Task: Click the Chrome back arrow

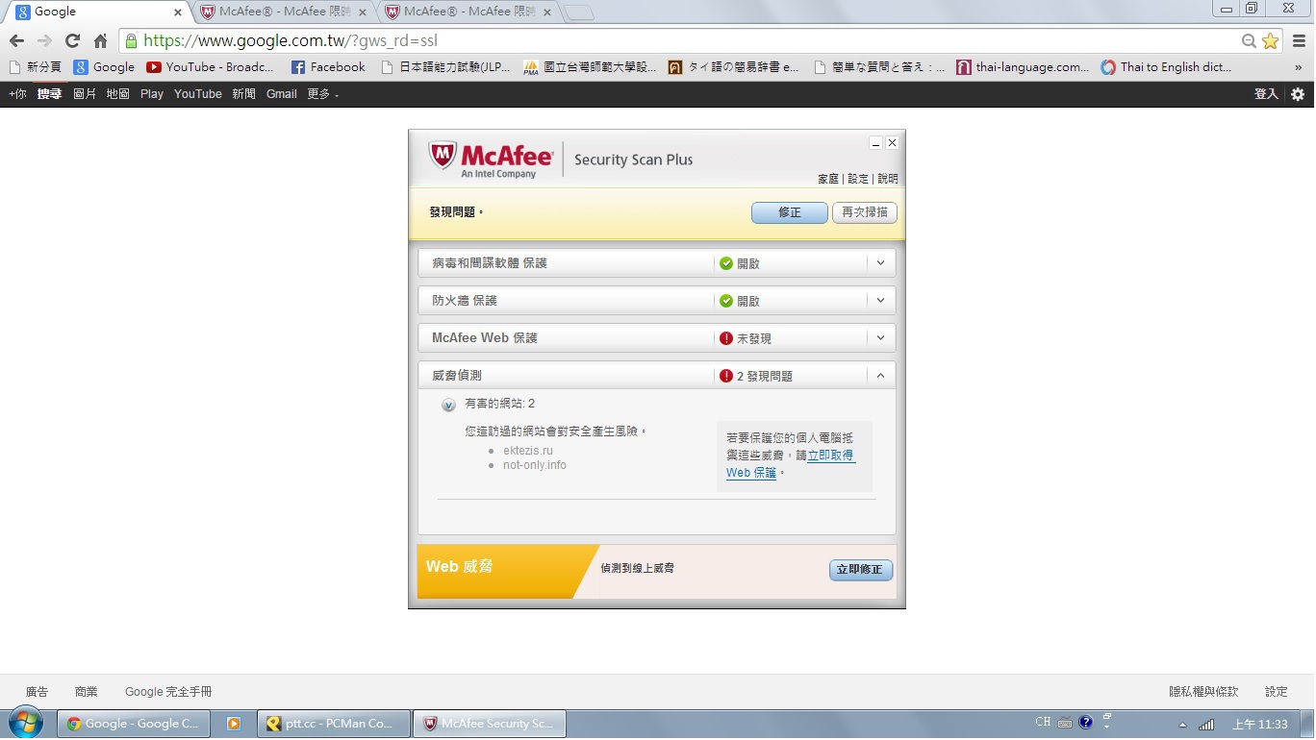Action: (16, 40)
